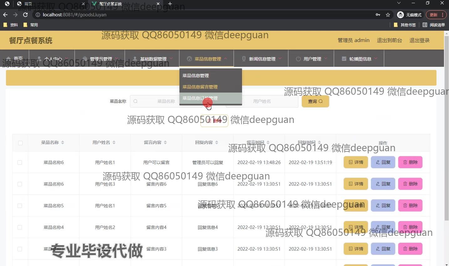Image resolution: width=449 pixels, height=266 pixels.
Task: Toggle the select-all checkbox in table header
Action: (20, 143)
